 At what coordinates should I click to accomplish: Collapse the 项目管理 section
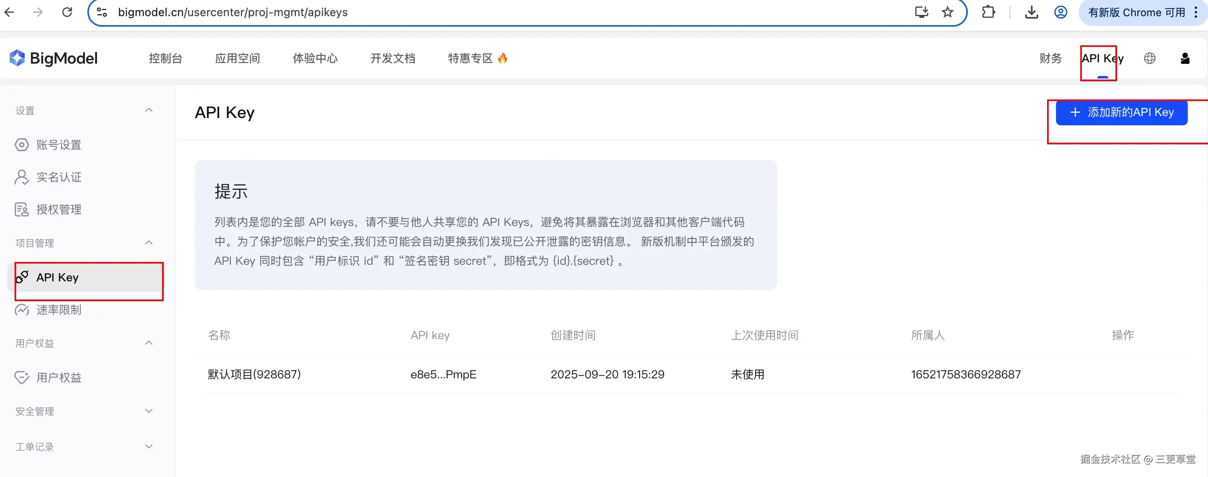(149, 243)
